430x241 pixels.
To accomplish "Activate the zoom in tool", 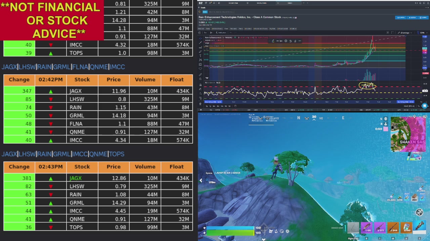I will (200, 79).
